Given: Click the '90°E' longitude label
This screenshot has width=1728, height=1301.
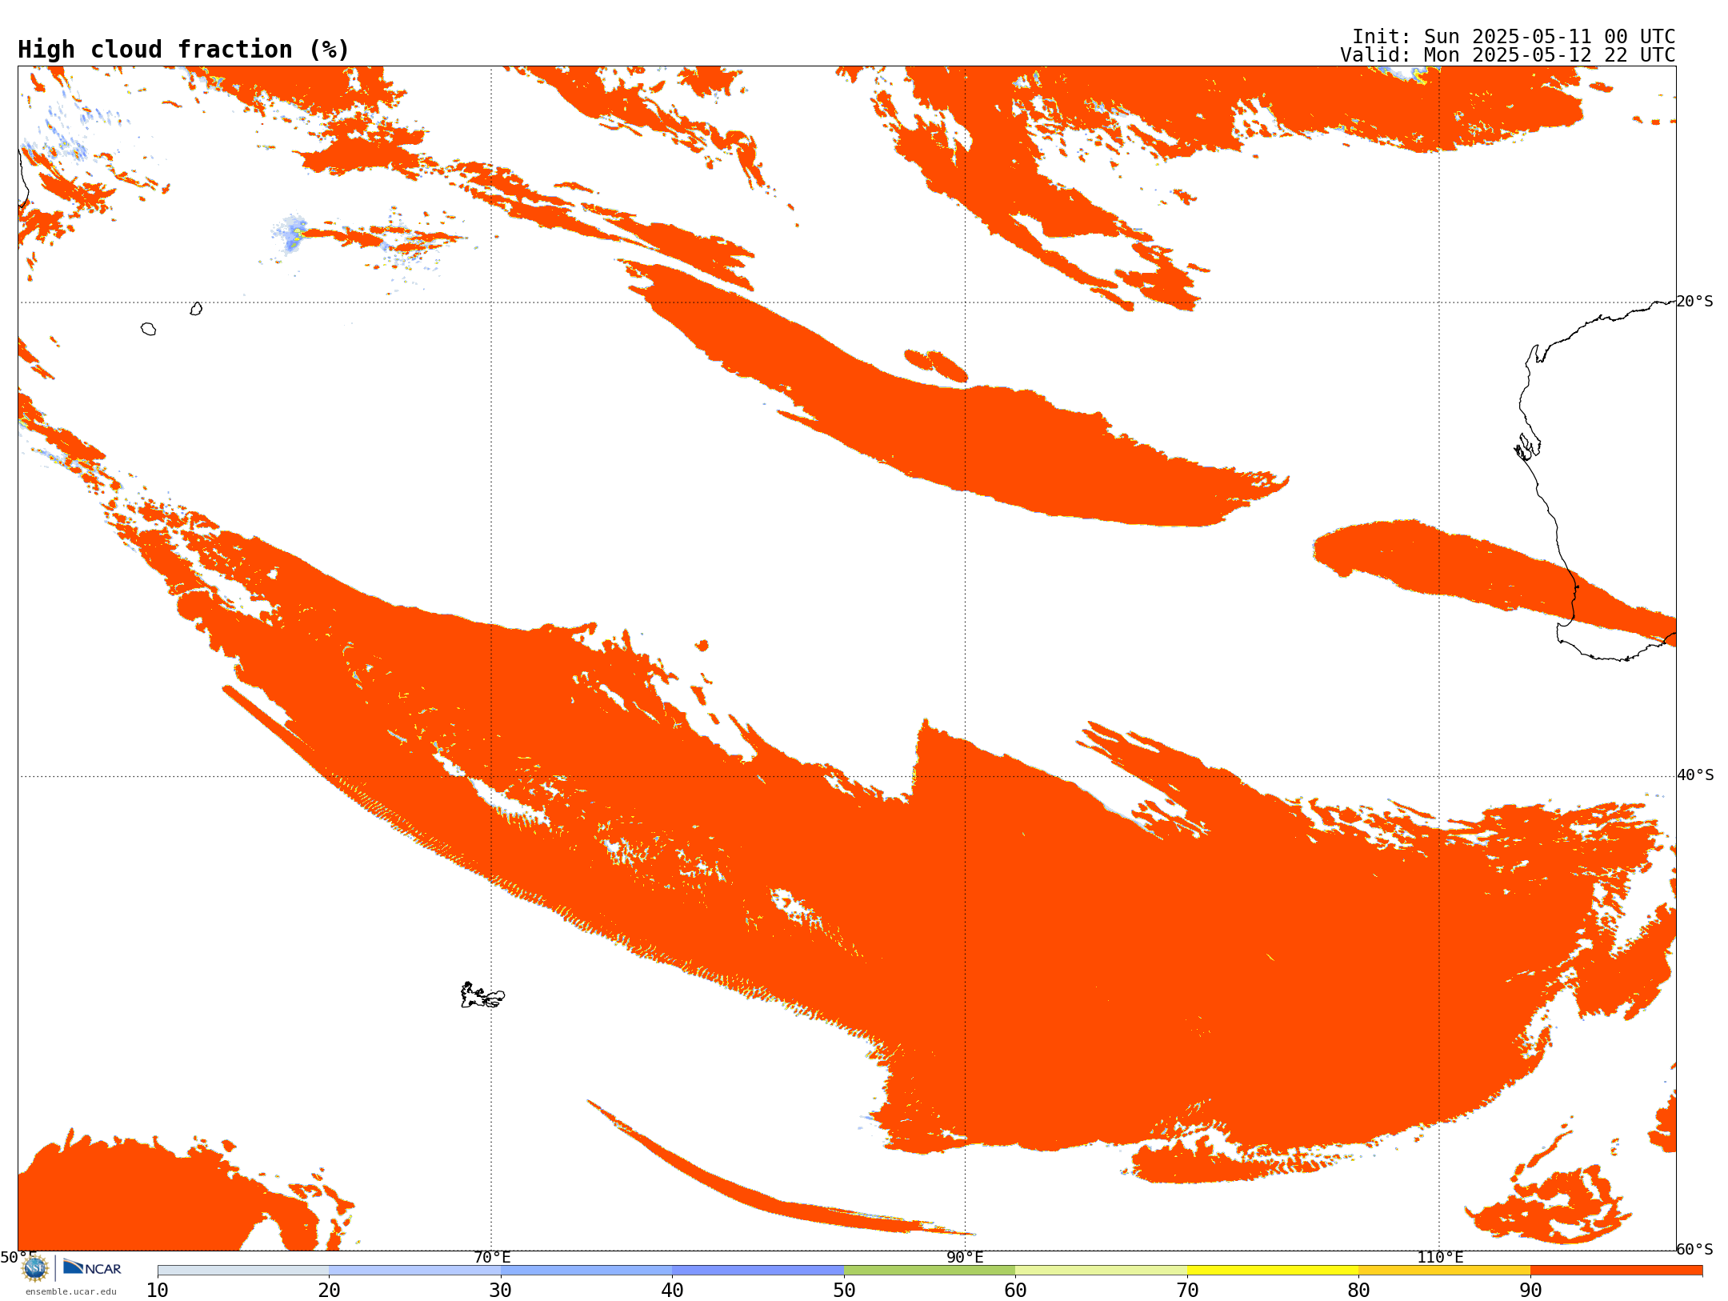Looking at the screenshot, I should coord(965,1257).
